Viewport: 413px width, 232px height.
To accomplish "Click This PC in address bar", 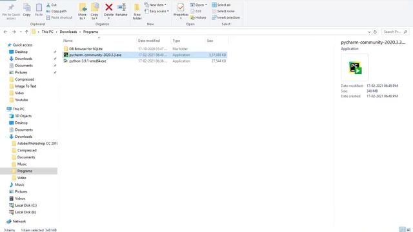I will pyautogui.click(x=47, y=32).
